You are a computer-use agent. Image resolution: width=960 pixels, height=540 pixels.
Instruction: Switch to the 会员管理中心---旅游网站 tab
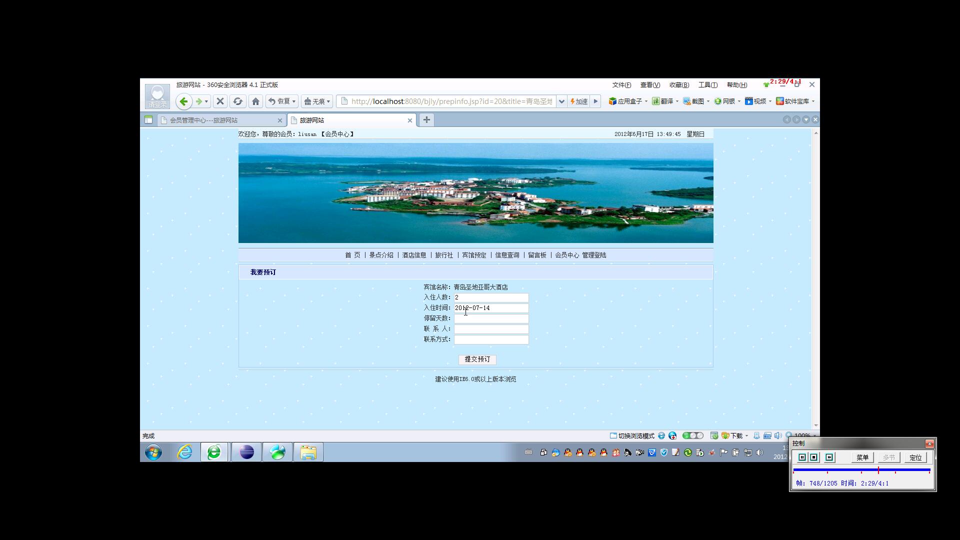217,120
